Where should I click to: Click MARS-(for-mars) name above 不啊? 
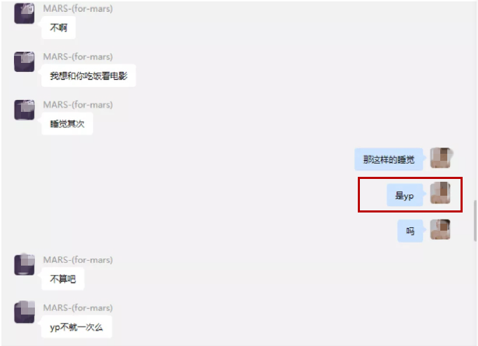pyautogui.click(x=78, y=8)
